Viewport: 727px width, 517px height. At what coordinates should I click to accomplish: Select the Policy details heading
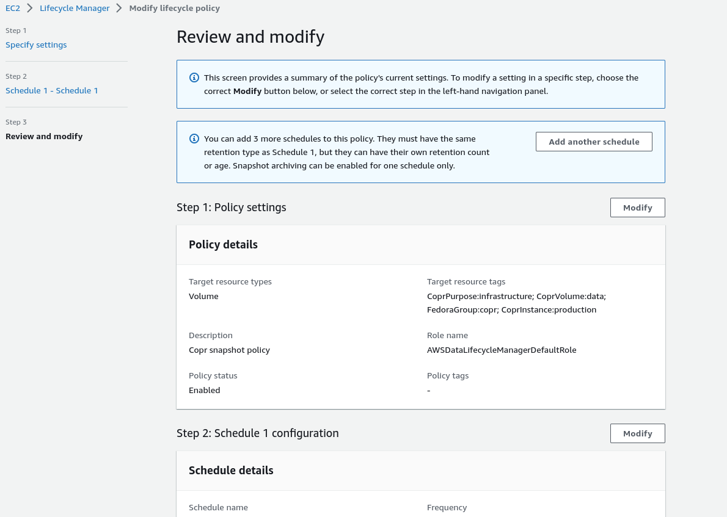tap(223, 245)
